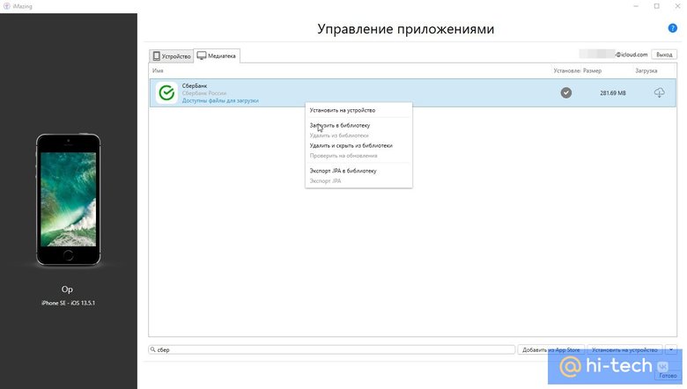
Task: Click the Сбербанк России developer text
Action: 204,93
